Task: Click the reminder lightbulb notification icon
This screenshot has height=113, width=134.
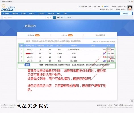Action: (102, 6)
